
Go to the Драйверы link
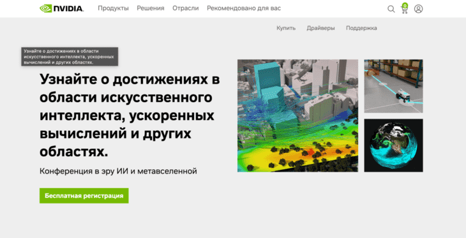coord(320,28)
